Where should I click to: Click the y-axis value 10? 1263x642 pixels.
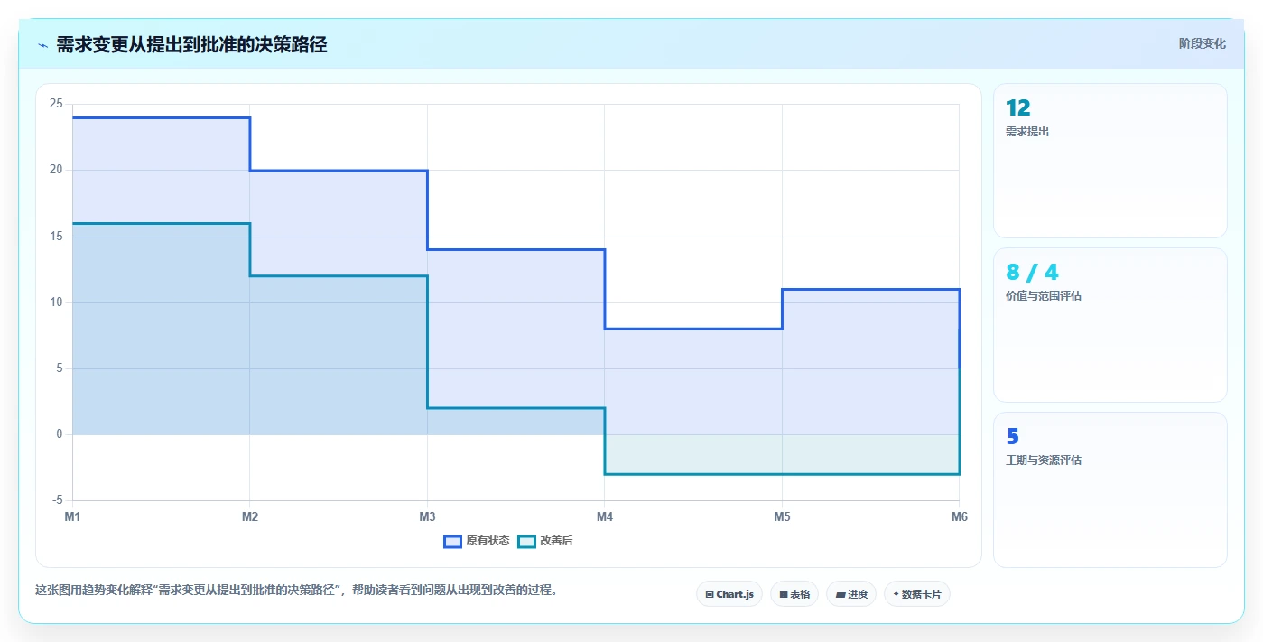[x=56, y=302]
